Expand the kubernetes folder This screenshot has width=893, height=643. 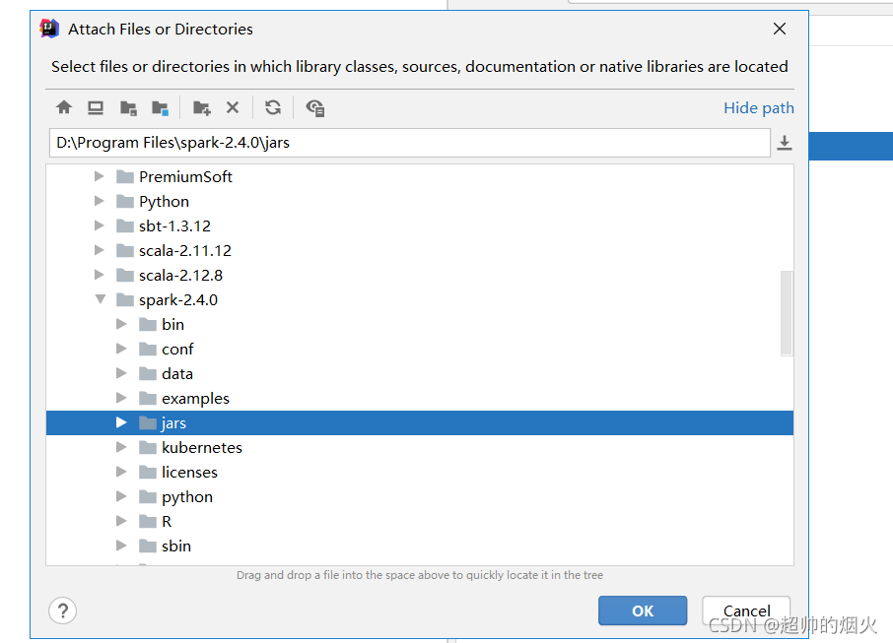coord(121,447)
